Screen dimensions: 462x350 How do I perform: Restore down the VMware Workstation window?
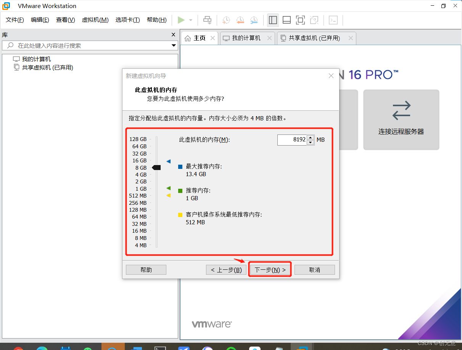443,6
